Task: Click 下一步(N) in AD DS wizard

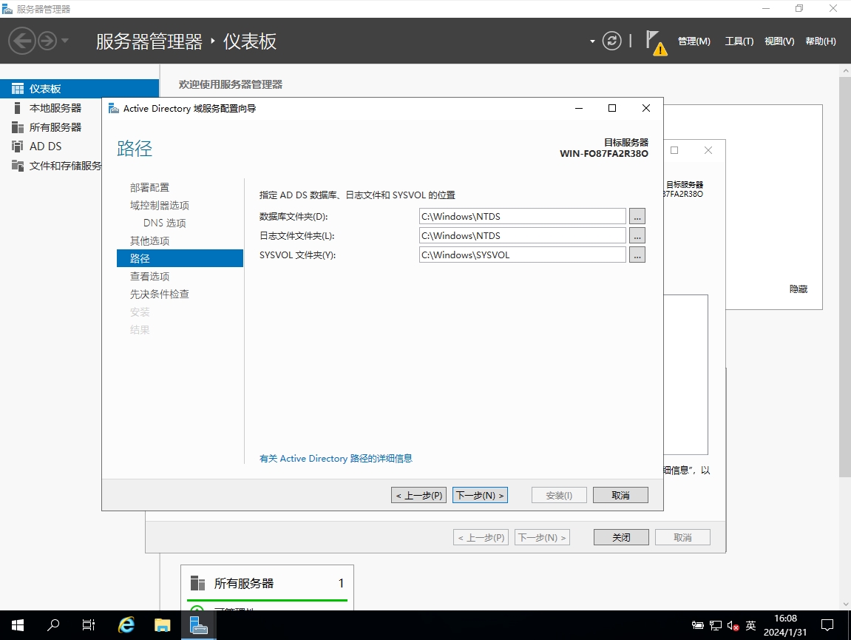Action: coord(480,495)
